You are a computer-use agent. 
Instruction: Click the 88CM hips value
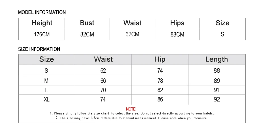pos(177,34)
